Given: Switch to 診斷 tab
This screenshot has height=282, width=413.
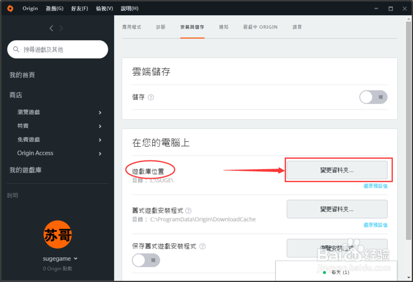Looking at the screenshot, I should tap(161, 27).
